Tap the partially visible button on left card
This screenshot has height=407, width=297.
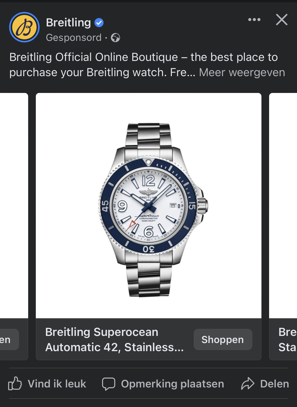(x=9, y=339)
